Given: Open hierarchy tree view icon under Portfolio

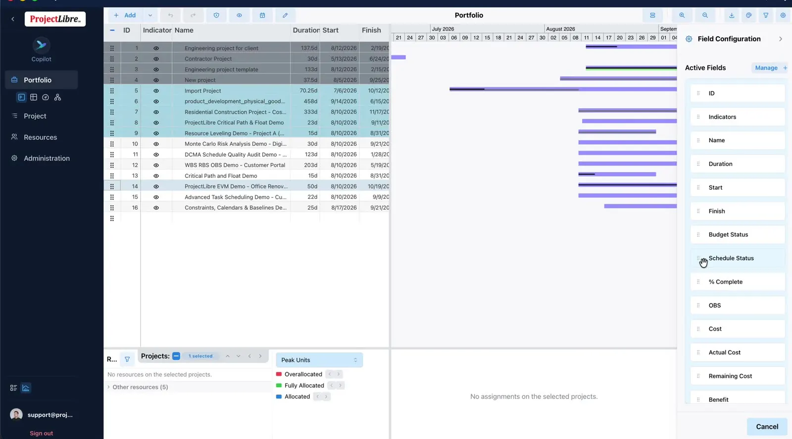Looking at the screenshot, I should click(57, 97).
